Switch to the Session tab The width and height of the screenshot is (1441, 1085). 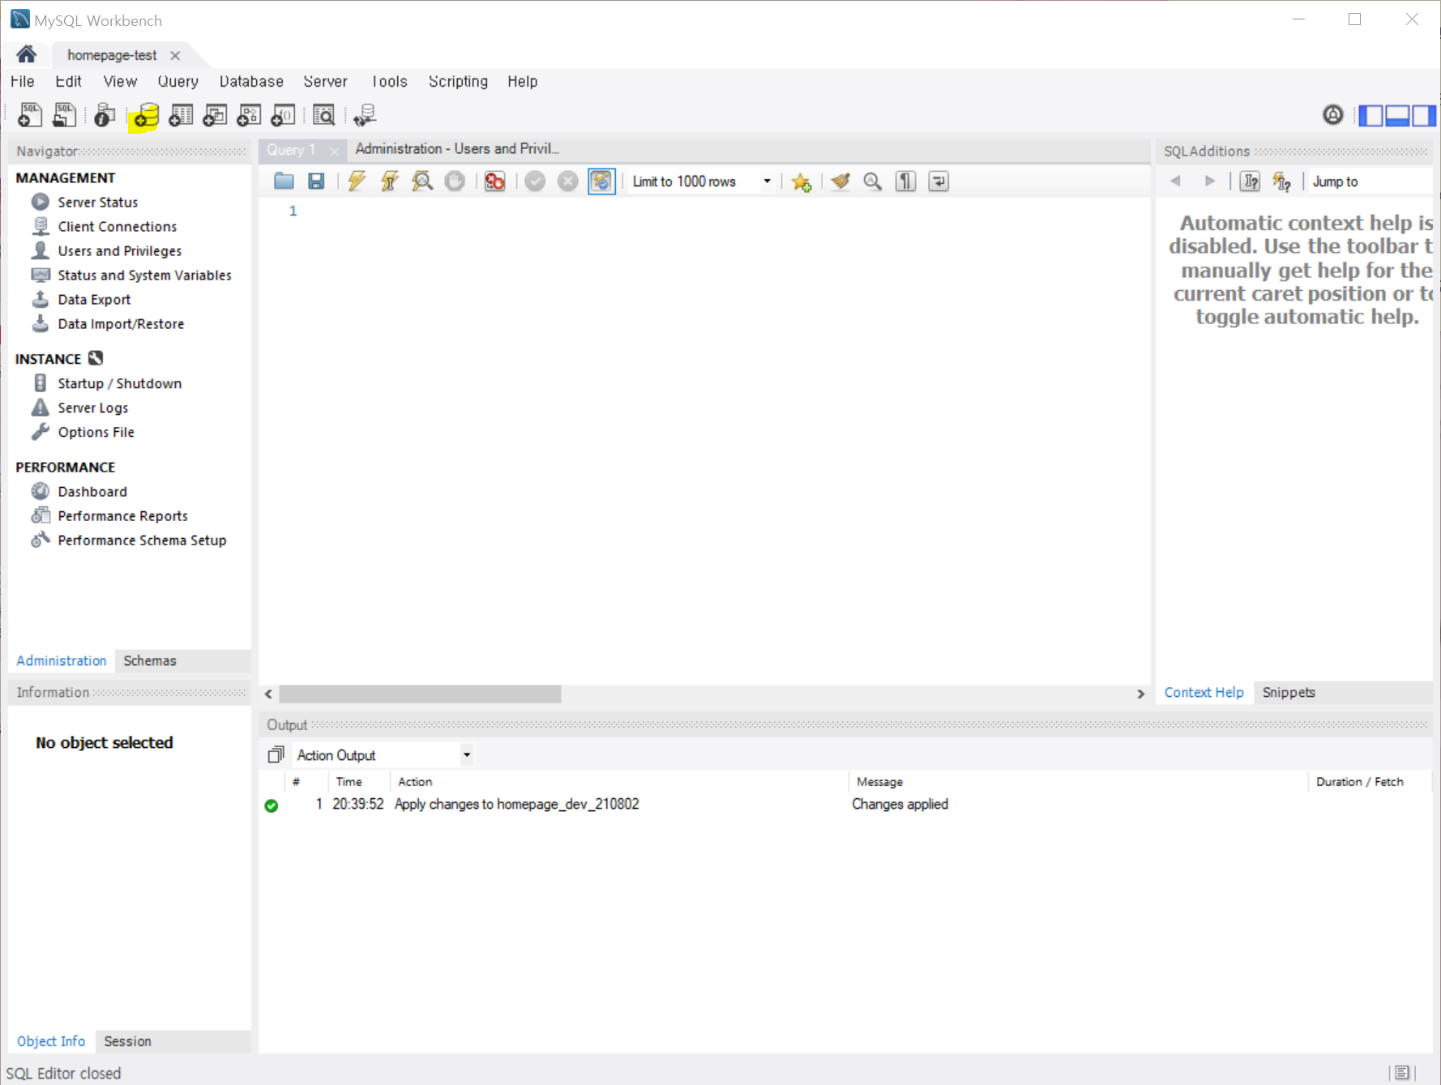(x=127, y=1041)
